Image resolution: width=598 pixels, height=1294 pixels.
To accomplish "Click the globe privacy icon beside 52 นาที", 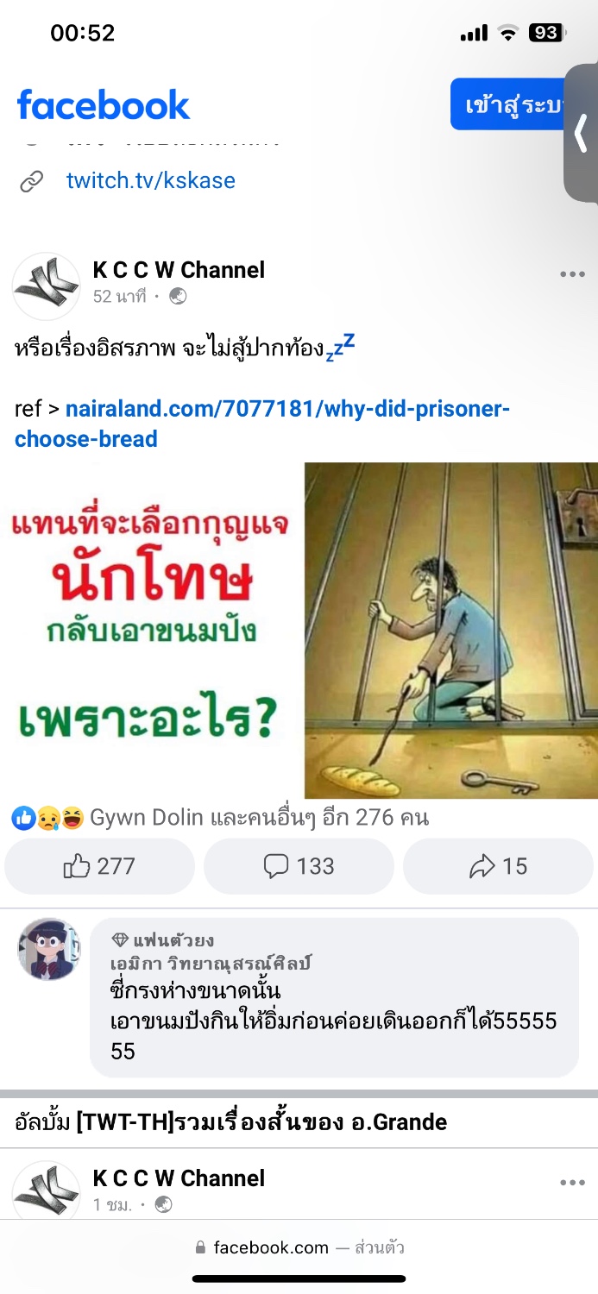I will point(178,297).
